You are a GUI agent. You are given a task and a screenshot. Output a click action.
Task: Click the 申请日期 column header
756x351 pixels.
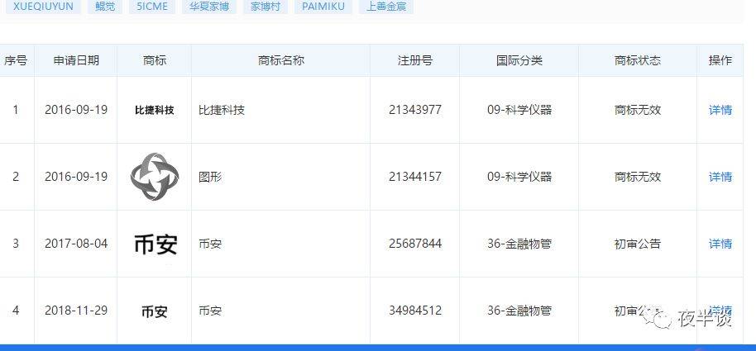(76, 60)
